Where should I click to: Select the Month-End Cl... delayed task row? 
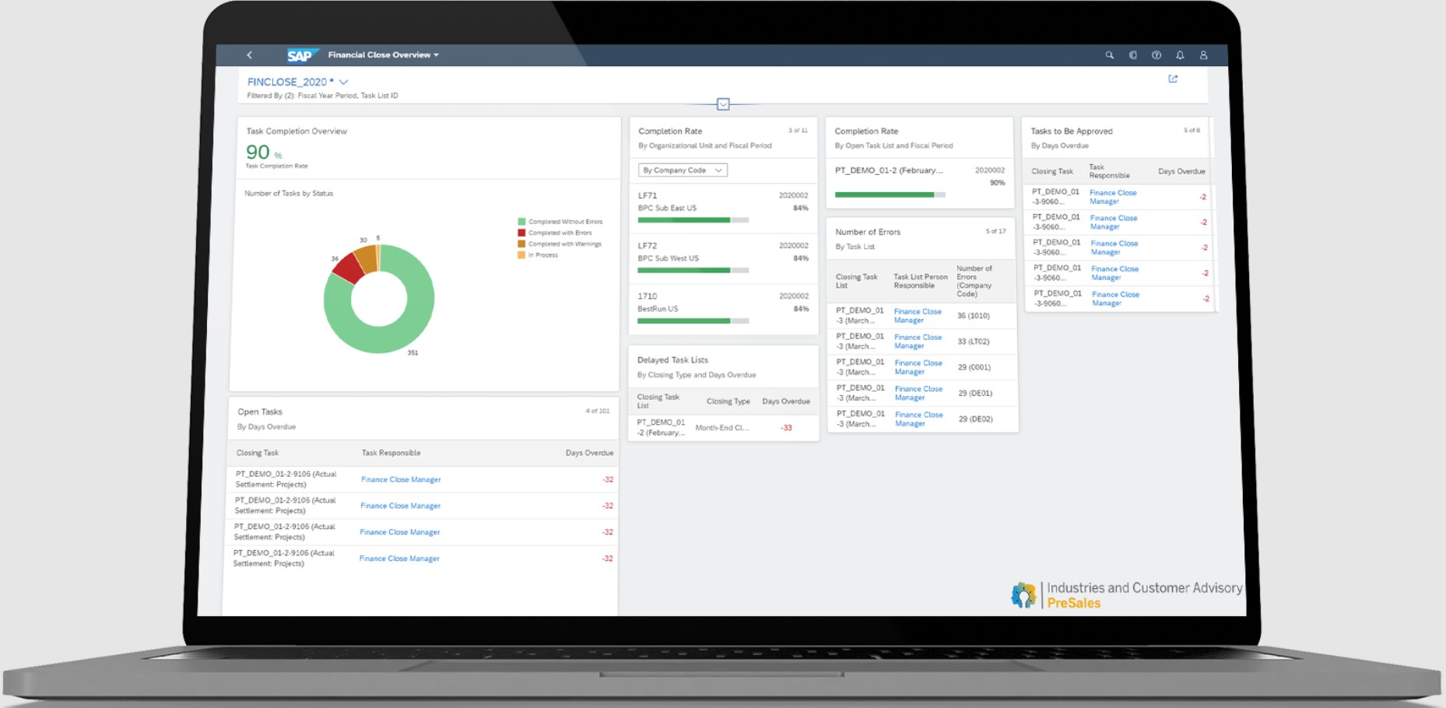point(724,428)
